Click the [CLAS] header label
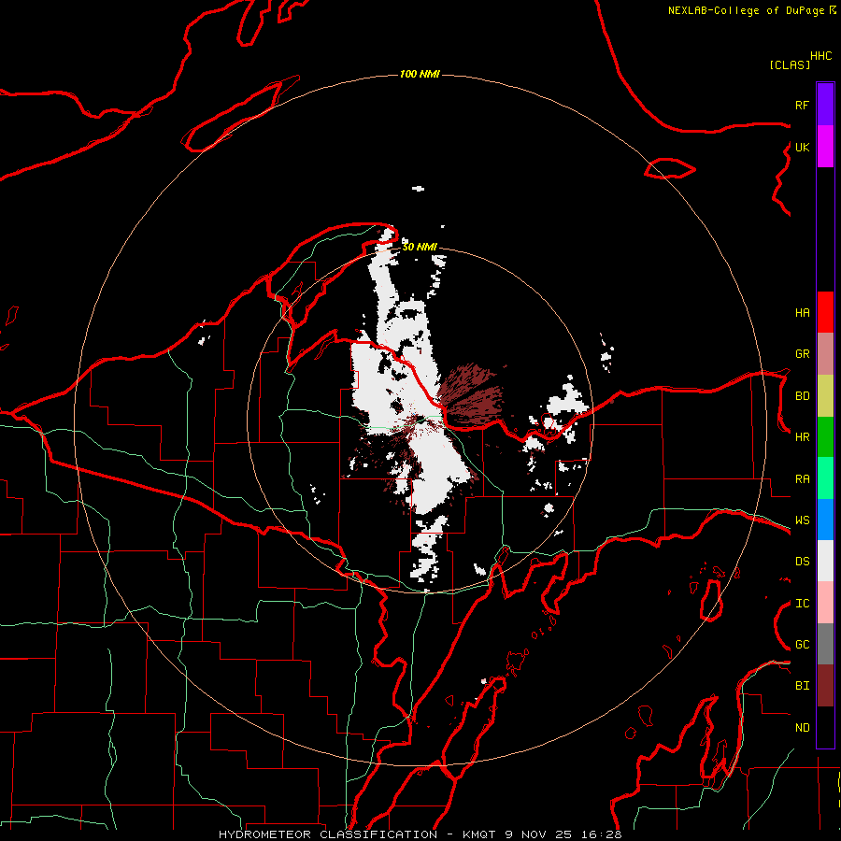Screen dimensions: 841x841 790,64
